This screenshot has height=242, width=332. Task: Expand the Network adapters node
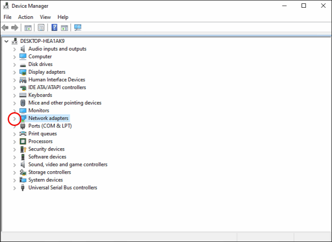tap(14, 119)
